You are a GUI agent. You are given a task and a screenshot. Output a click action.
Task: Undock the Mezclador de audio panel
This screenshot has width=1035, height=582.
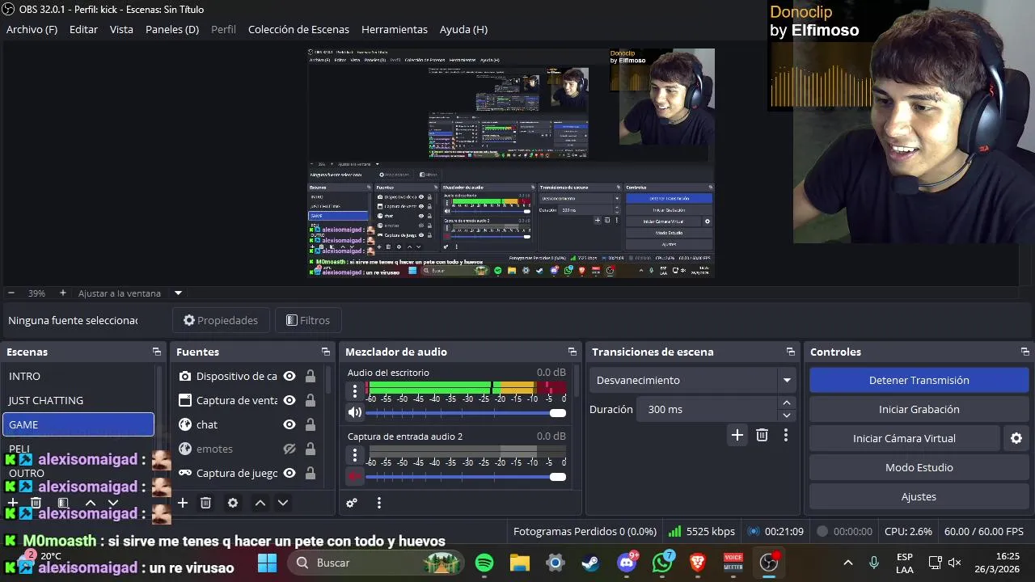coord(572,352)
